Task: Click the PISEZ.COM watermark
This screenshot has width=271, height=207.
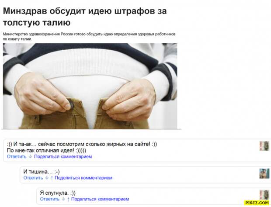Action: point(257,203)
